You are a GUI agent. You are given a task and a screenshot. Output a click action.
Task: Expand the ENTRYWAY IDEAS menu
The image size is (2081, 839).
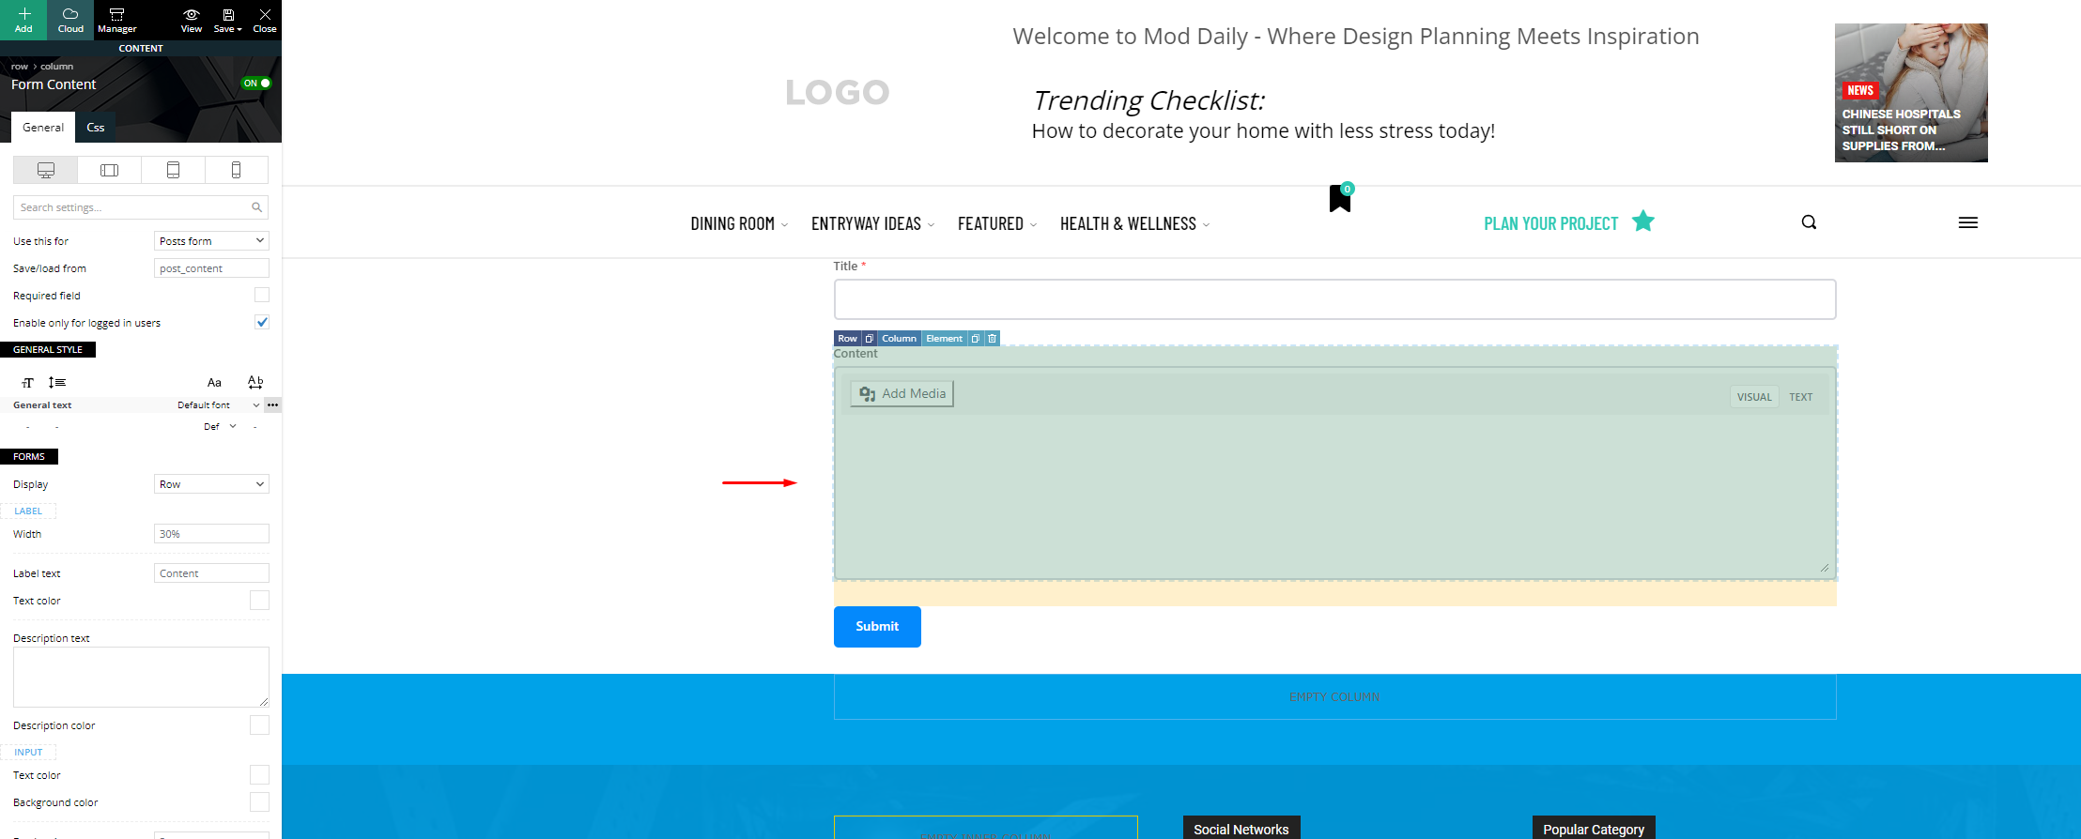click(x=872, y=224)
